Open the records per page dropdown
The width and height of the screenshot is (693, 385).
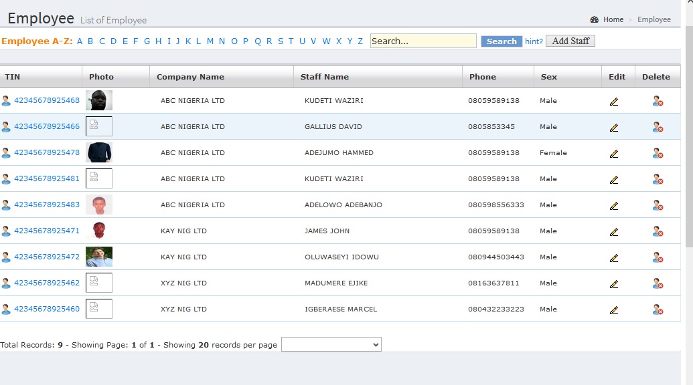[331, 344]
